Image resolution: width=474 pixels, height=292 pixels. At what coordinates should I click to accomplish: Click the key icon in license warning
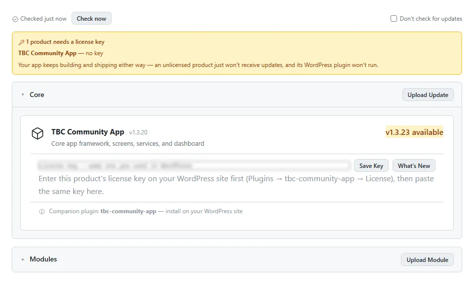[x=21, y=42]
